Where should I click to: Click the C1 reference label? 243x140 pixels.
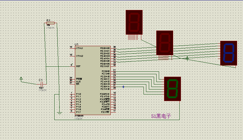coord(41,80)
